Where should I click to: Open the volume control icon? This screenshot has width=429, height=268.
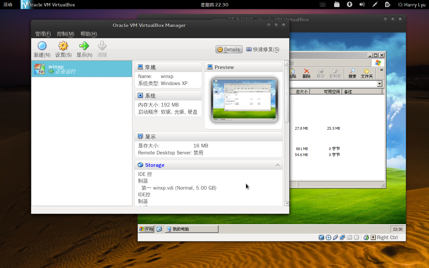click(x=362, y=5)
